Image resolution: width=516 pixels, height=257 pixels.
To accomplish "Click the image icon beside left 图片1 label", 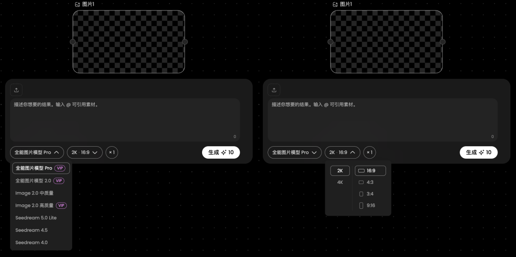I will click(x=77, y=4).
